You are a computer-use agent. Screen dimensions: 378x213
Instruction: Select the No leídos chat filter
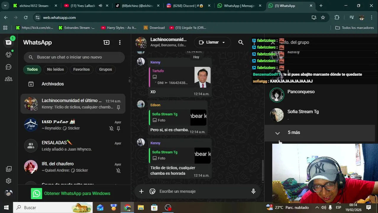(55, 70)
